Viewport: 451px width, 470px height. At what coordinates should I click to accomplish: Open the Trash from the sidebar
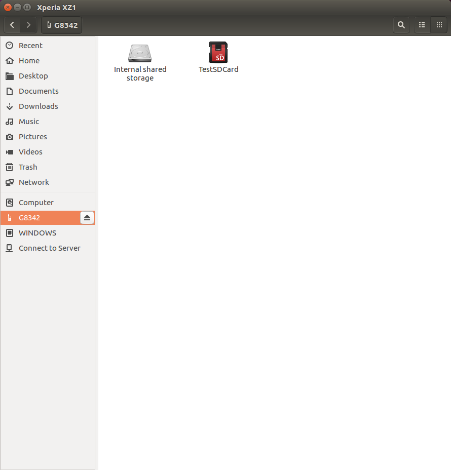[x=28, y=167]
